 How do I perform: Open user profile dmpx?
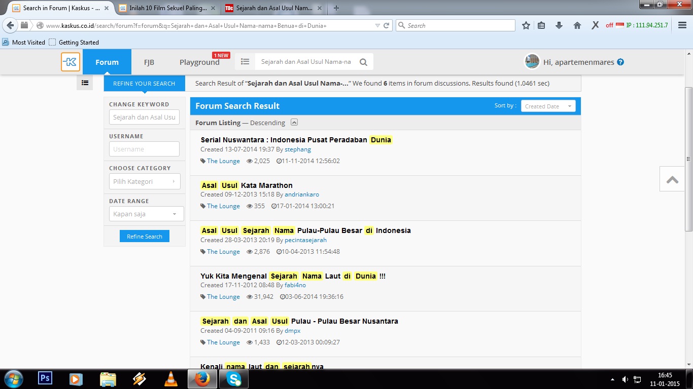click(x=293, y=331)
